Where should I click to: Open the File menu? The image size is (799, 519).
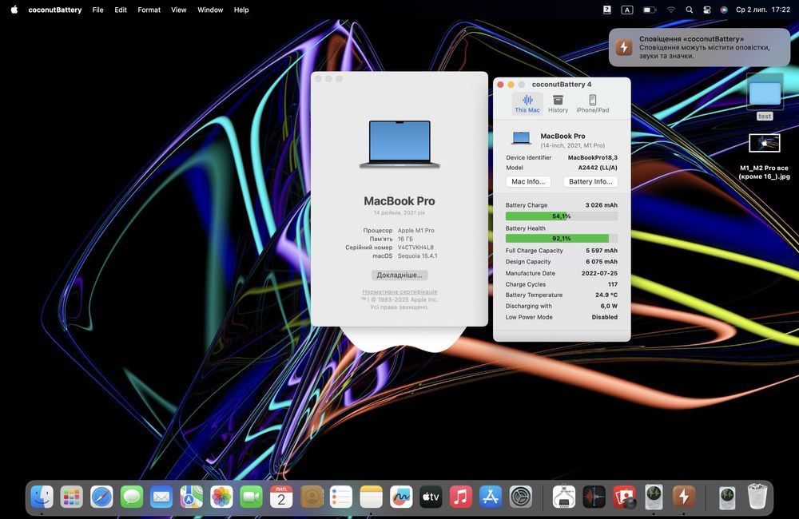(97, 10)
